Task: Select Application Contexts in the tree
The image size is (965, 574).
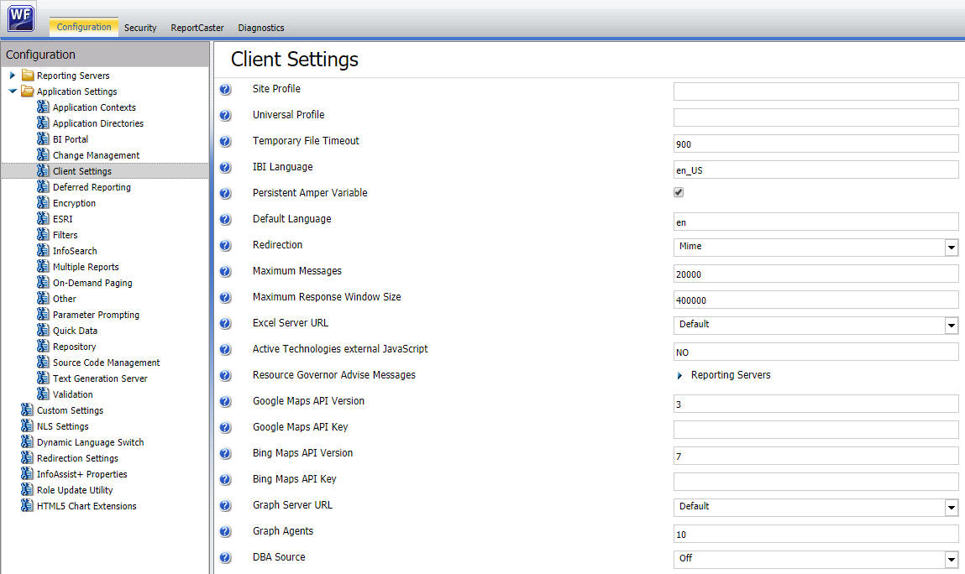Action: pos(94,107)
